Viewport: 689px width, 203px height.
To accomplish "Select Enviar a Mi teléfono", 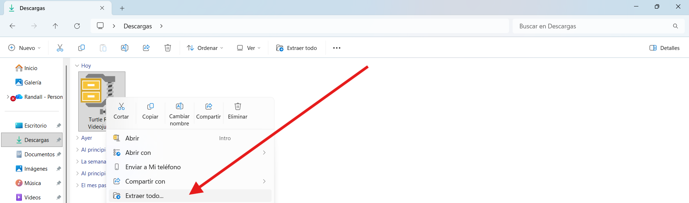I will click(x=190, y=167).
